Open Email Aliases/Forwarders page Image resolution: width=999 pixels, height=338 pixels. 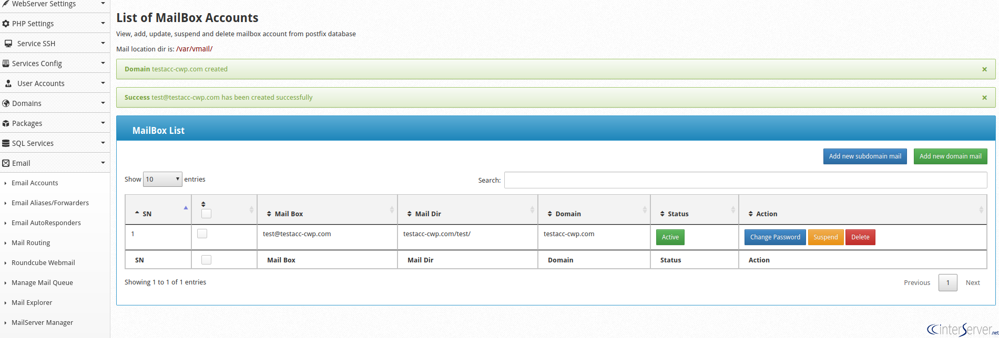point(50,203)
